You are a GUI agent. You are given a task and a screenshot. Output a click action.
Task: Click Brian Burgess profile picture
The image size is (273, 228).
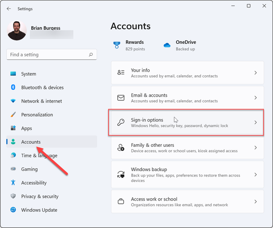[17, 31]
